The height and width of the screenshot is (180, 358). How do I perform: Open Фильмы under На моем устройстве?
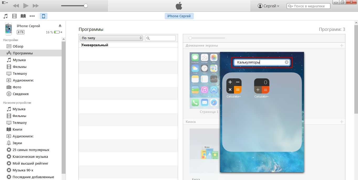(x=31, y=116)
